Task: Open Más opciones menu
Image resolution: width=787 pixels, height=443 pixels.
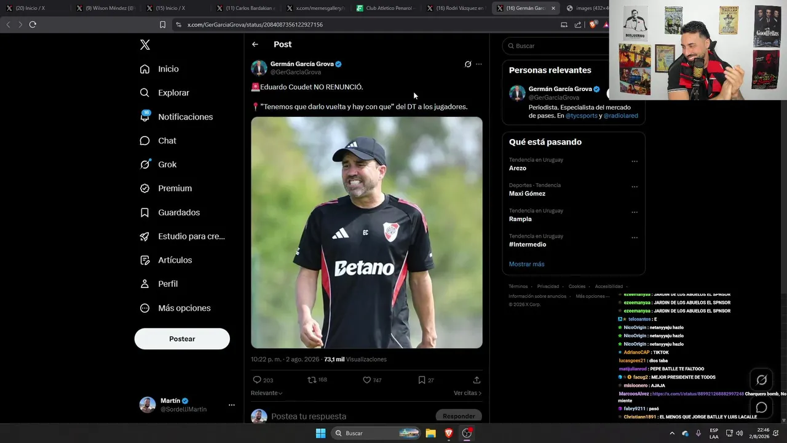Action: point(175,308)
